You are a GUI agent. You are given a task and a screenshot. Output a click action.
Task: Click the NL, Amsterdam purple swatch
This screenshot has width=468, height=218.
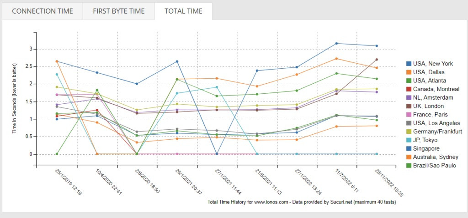[x=409, y=97]
